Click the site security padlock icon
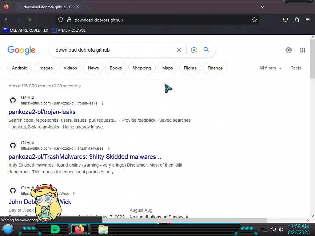The height and width of the screenshot is (236, 315). 69,20
